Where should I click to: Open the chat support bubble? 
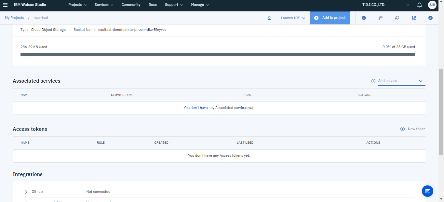tap(427, 191)
